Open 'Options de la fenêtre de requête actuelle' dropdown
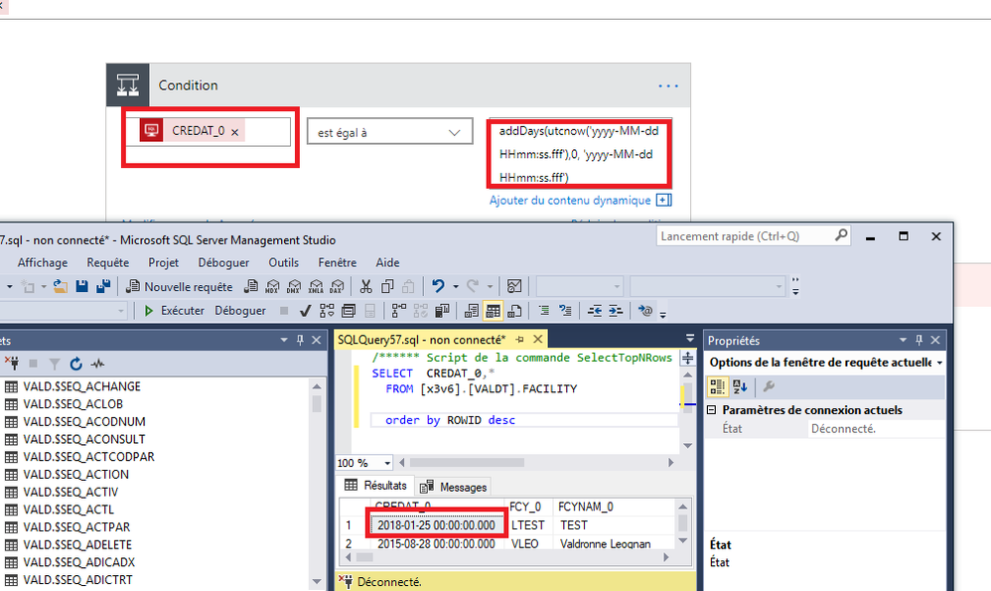The height and width of the screenshot is (591, 991). (939, 363)
